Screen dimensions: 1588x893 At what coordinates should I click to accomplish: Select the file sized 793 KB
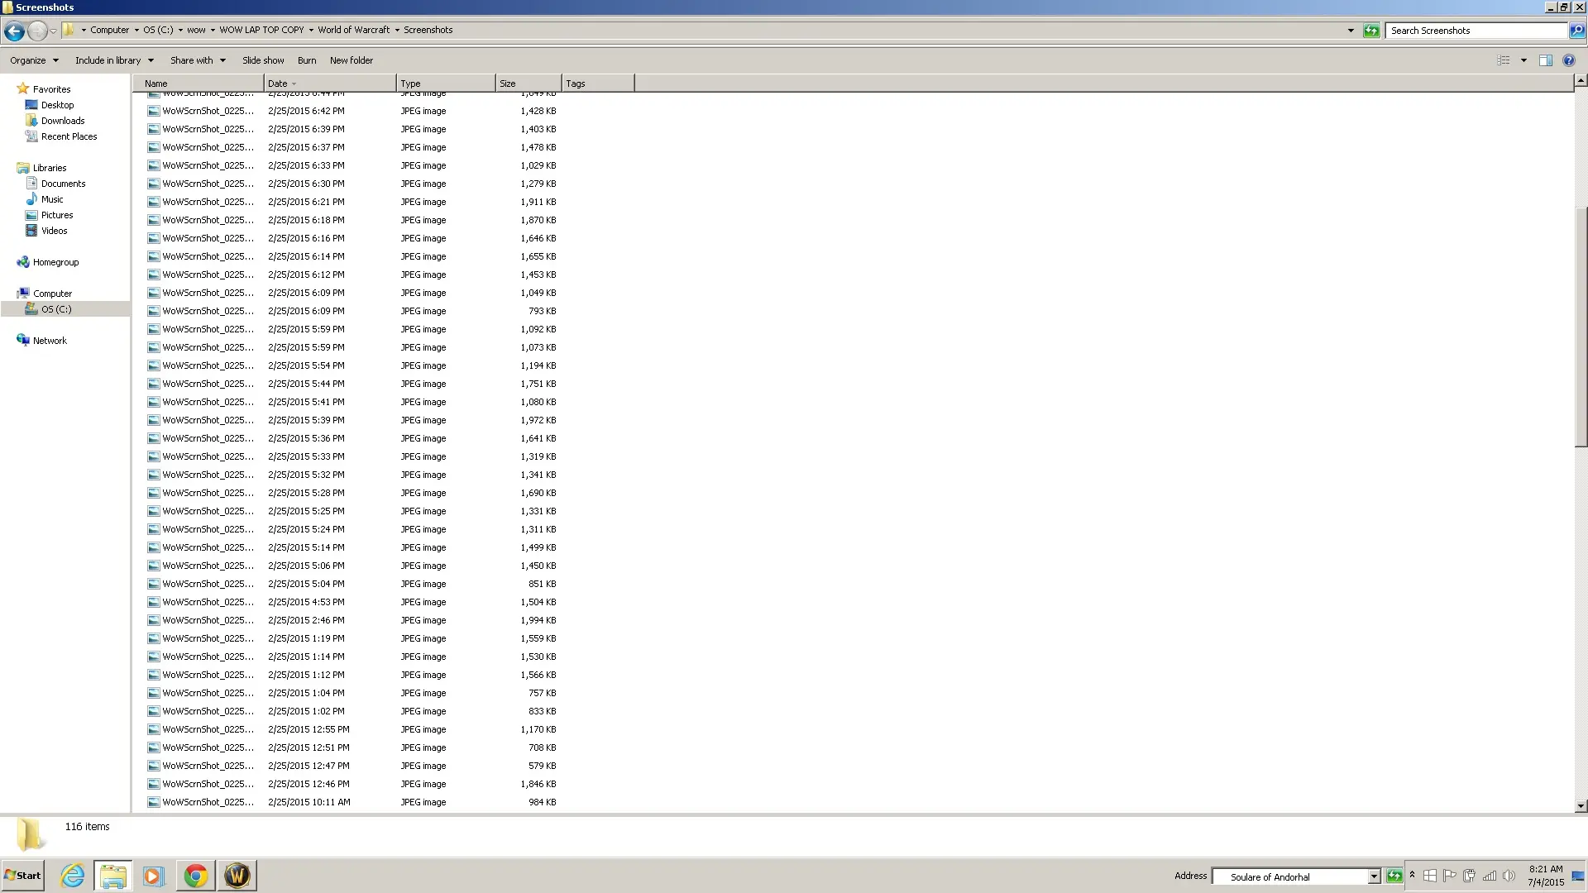(352, 311)
